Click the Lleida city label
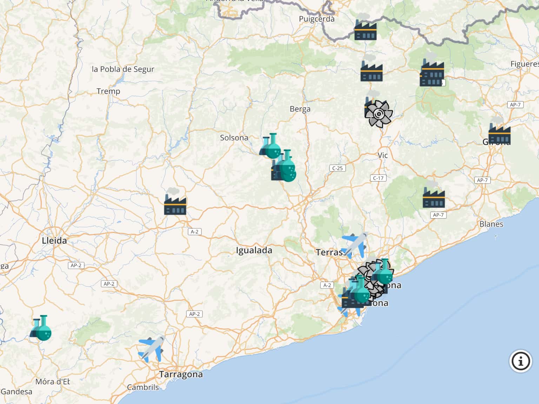The height and width of the screenshot is (404, 539). pos(54,241)
